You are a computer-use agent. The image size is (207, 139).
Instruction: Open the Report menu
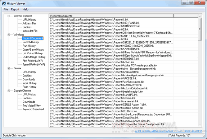[15, 9]
